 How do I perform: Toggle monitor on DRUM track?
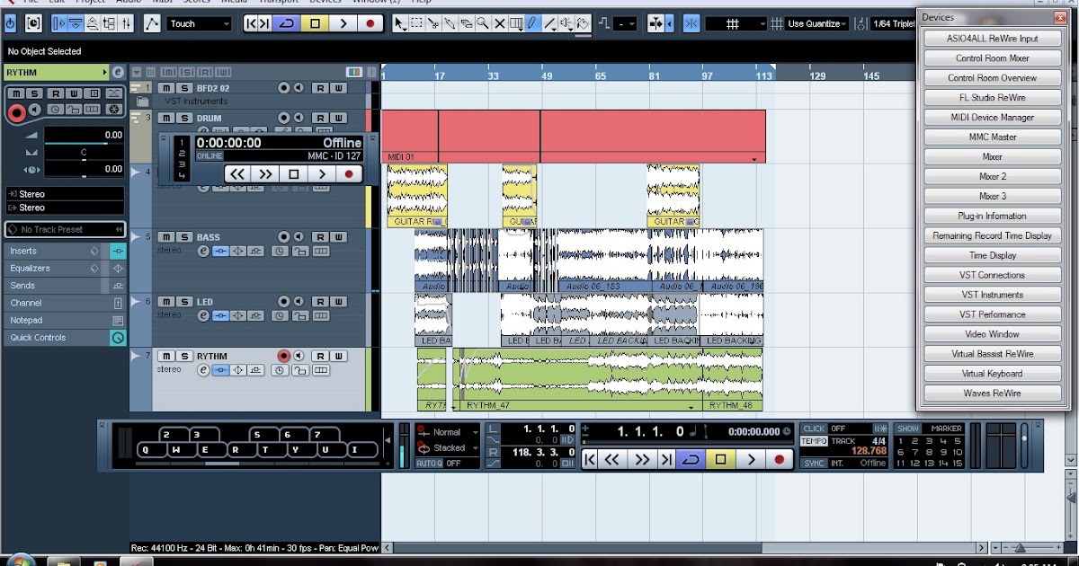(x=299, y=118)
